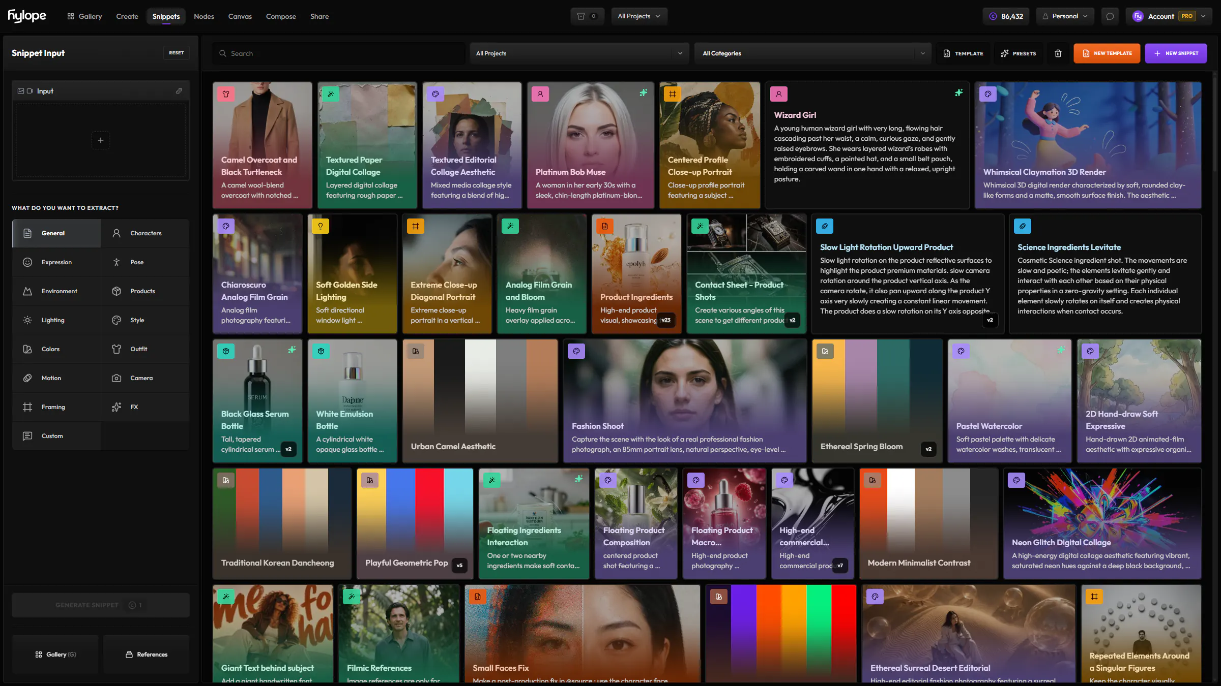This screenshot has width=1221, height=686.
Task: Select Environment extraction type
Action: [x=56, y=291]
